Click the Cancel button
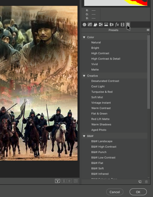This screenshot has width=153, height=197. click(x=115, y=192)
